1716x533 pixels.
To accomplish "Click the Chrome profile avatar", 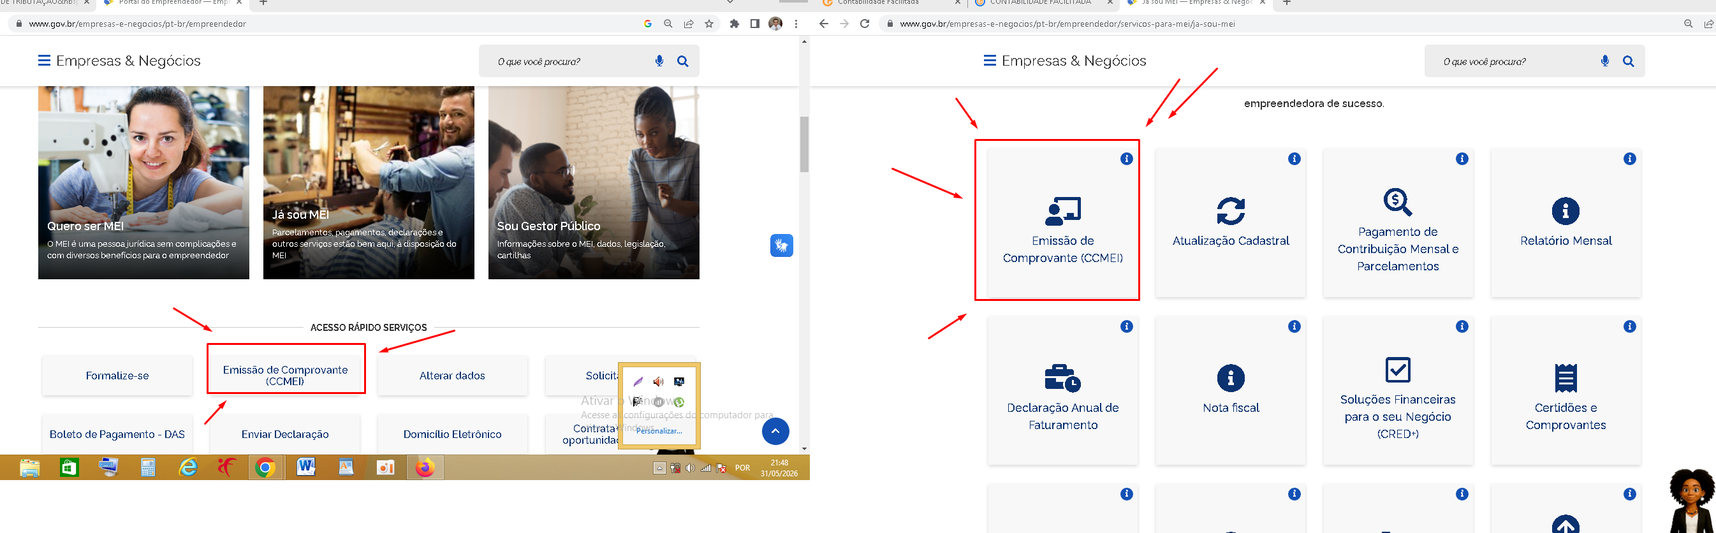I will [x=775, y=24].
